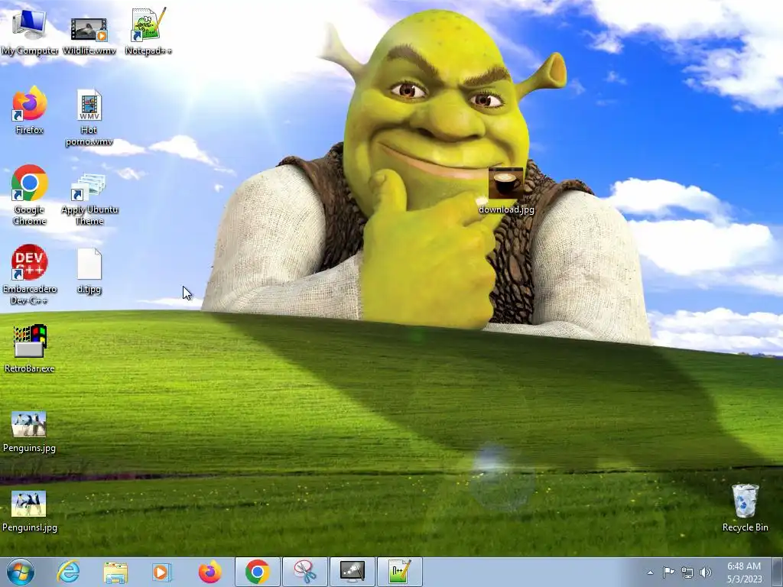Select the Penguinsl.jpg image file

[30, 511]
